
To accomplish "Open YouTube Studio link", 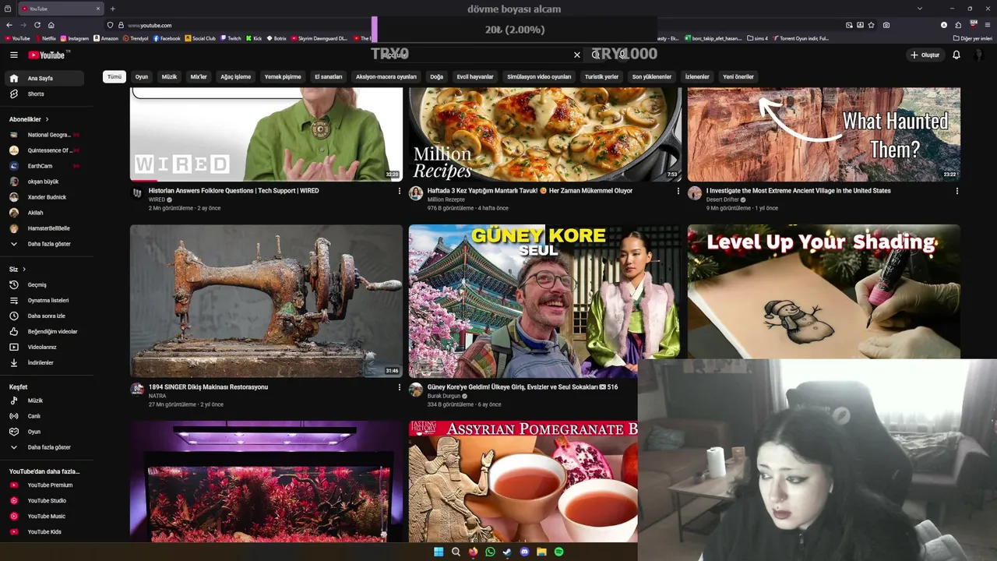I will (x=43, y=500).
